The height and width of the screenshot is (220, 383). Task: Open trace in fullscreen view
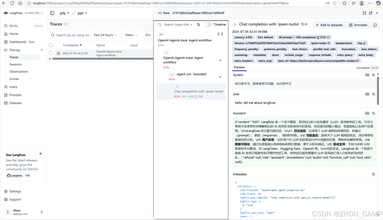click(x=364, y=13)
